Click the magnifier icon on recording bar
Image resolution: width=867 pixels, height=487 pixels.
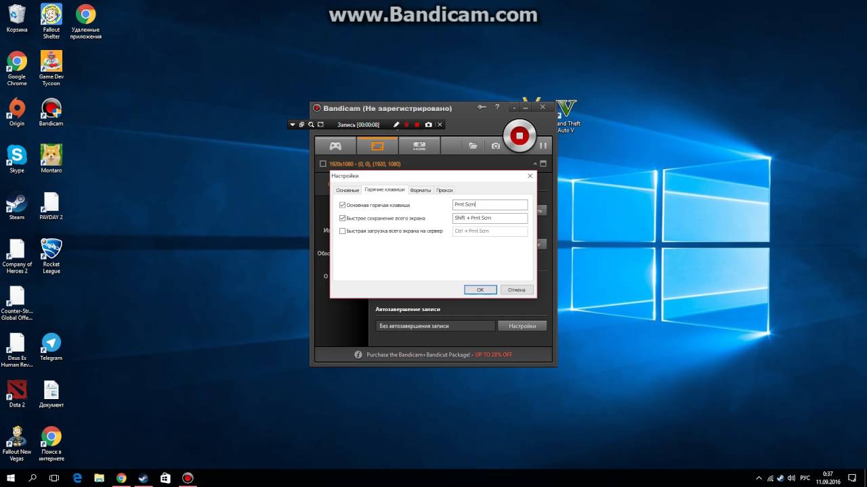coord(312,124)
